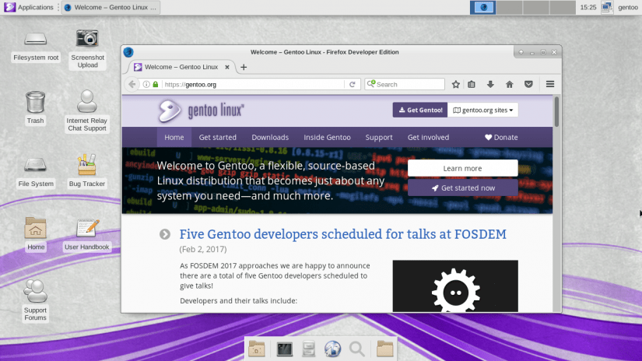This screenshot has width=642, height=361.
Task: Reload the page with the refresh icon
Action: point(352,84)
